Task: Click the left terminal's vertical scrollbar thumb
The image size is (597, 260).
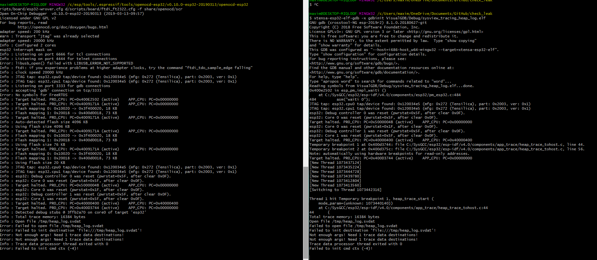Action: tap(306, 213)
